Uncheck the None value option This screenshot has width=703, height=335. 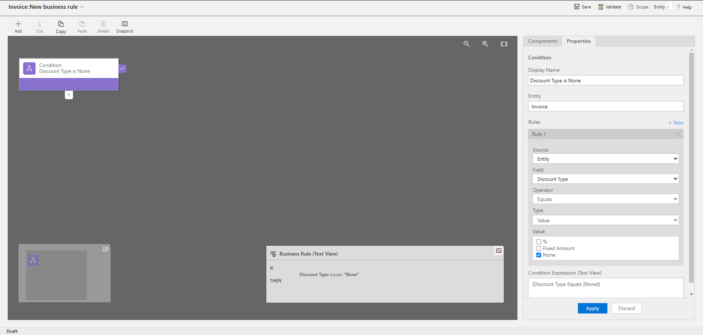click(x=539, y=255)
